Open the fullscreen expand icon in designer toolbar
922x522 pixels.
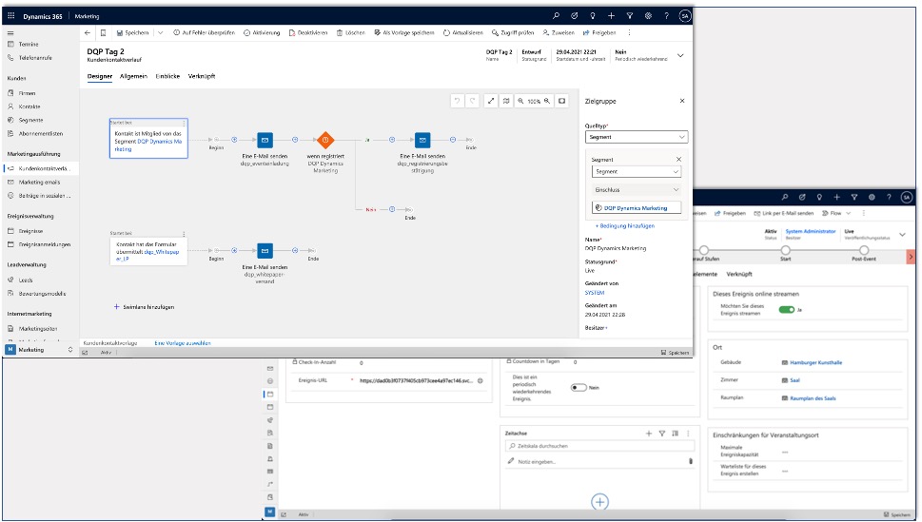pos(491,101)
